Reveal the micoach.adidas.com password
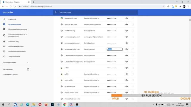The height and width of the screenshot is (107, 191). (127, 99)
